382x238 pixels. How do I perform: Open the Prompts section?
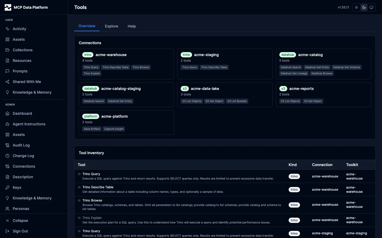20,71
